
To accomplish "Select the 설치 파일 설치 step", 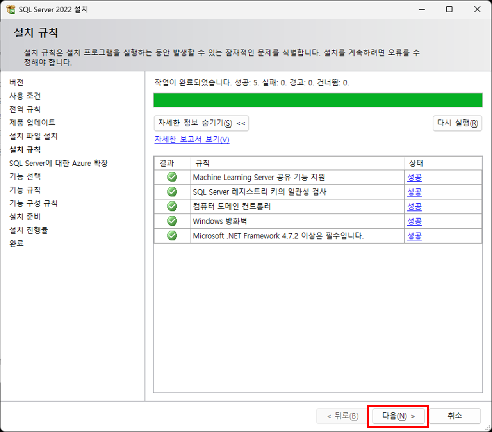I will click(x=34, y=136).
